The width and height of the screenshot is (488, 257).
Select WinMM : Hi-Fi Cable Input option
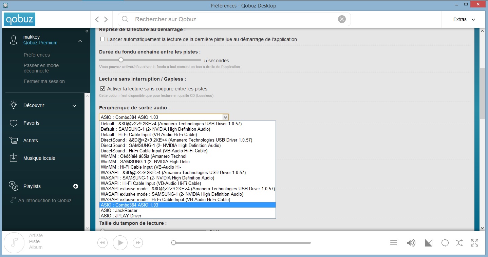[187, 167]
